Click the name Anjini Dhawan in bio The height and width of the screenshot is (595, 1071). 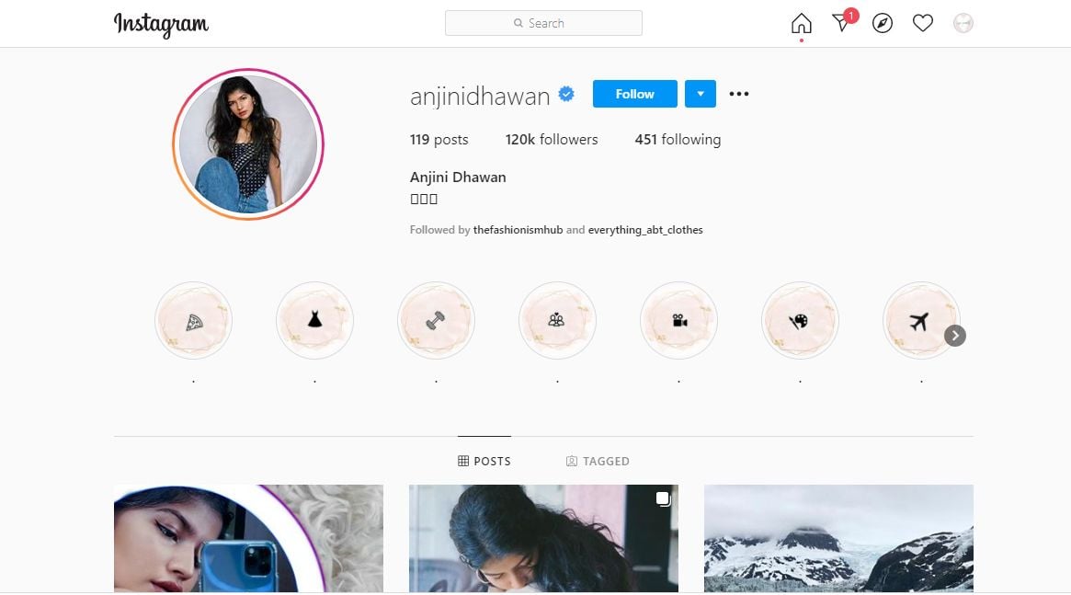pos(458,177)
